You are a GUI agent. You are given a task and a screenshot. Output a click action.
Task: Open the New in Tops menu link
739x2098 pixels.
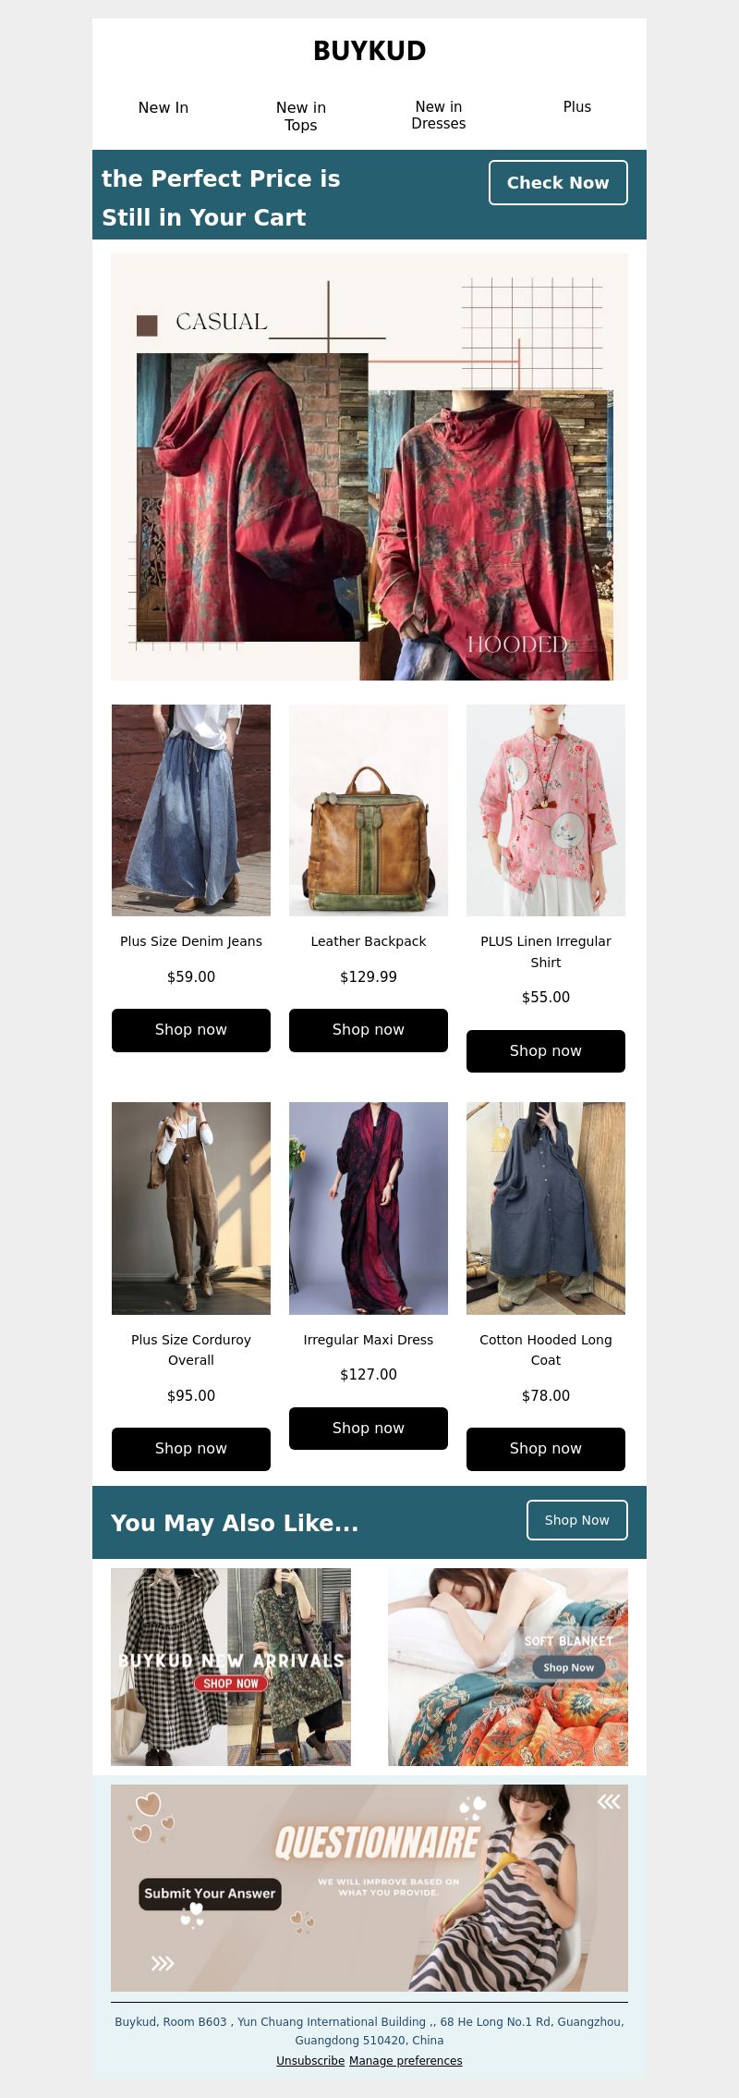pyautogui.click(x=301, y=117)
